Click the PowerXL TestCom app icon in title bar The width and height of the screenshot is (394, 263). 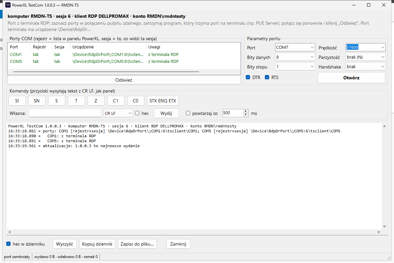coord(8,5)
